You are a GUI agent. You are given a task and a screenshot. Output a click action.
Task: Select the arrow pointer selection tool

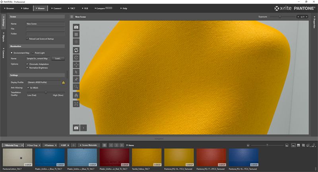point(76,72)
